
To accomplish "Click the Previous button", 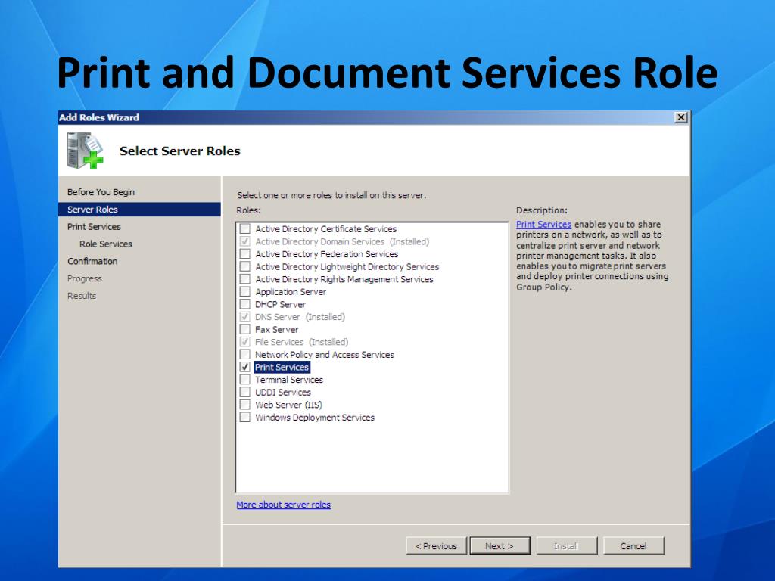I will pyautogui.click(x=436, y=546).
